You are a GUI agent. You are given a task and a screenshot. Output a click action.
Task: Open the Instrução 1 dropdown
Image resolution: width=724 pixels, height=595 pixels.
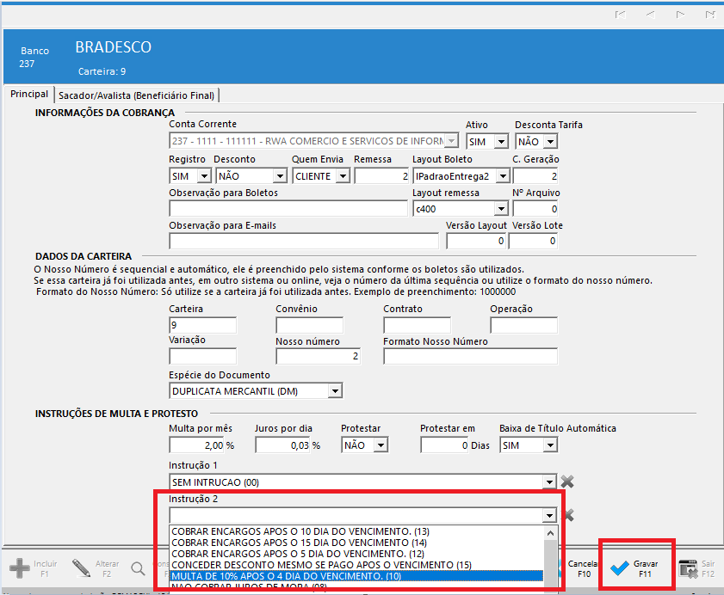click(x=549, y=482)
